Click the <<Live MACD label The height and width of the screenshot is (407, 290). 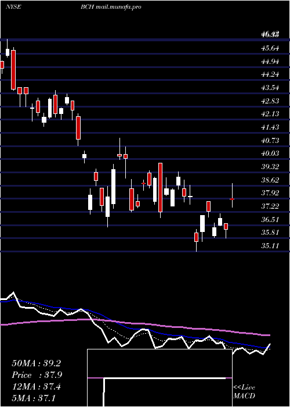(244, 392)
